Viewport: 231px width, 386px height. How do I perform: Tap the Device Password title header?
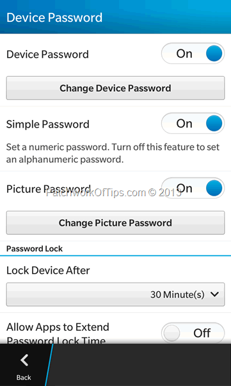pos(54,17)
